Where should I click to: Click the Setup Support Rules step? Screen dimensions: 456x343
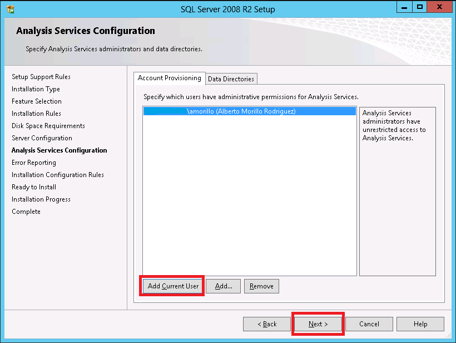pos(41,77)
